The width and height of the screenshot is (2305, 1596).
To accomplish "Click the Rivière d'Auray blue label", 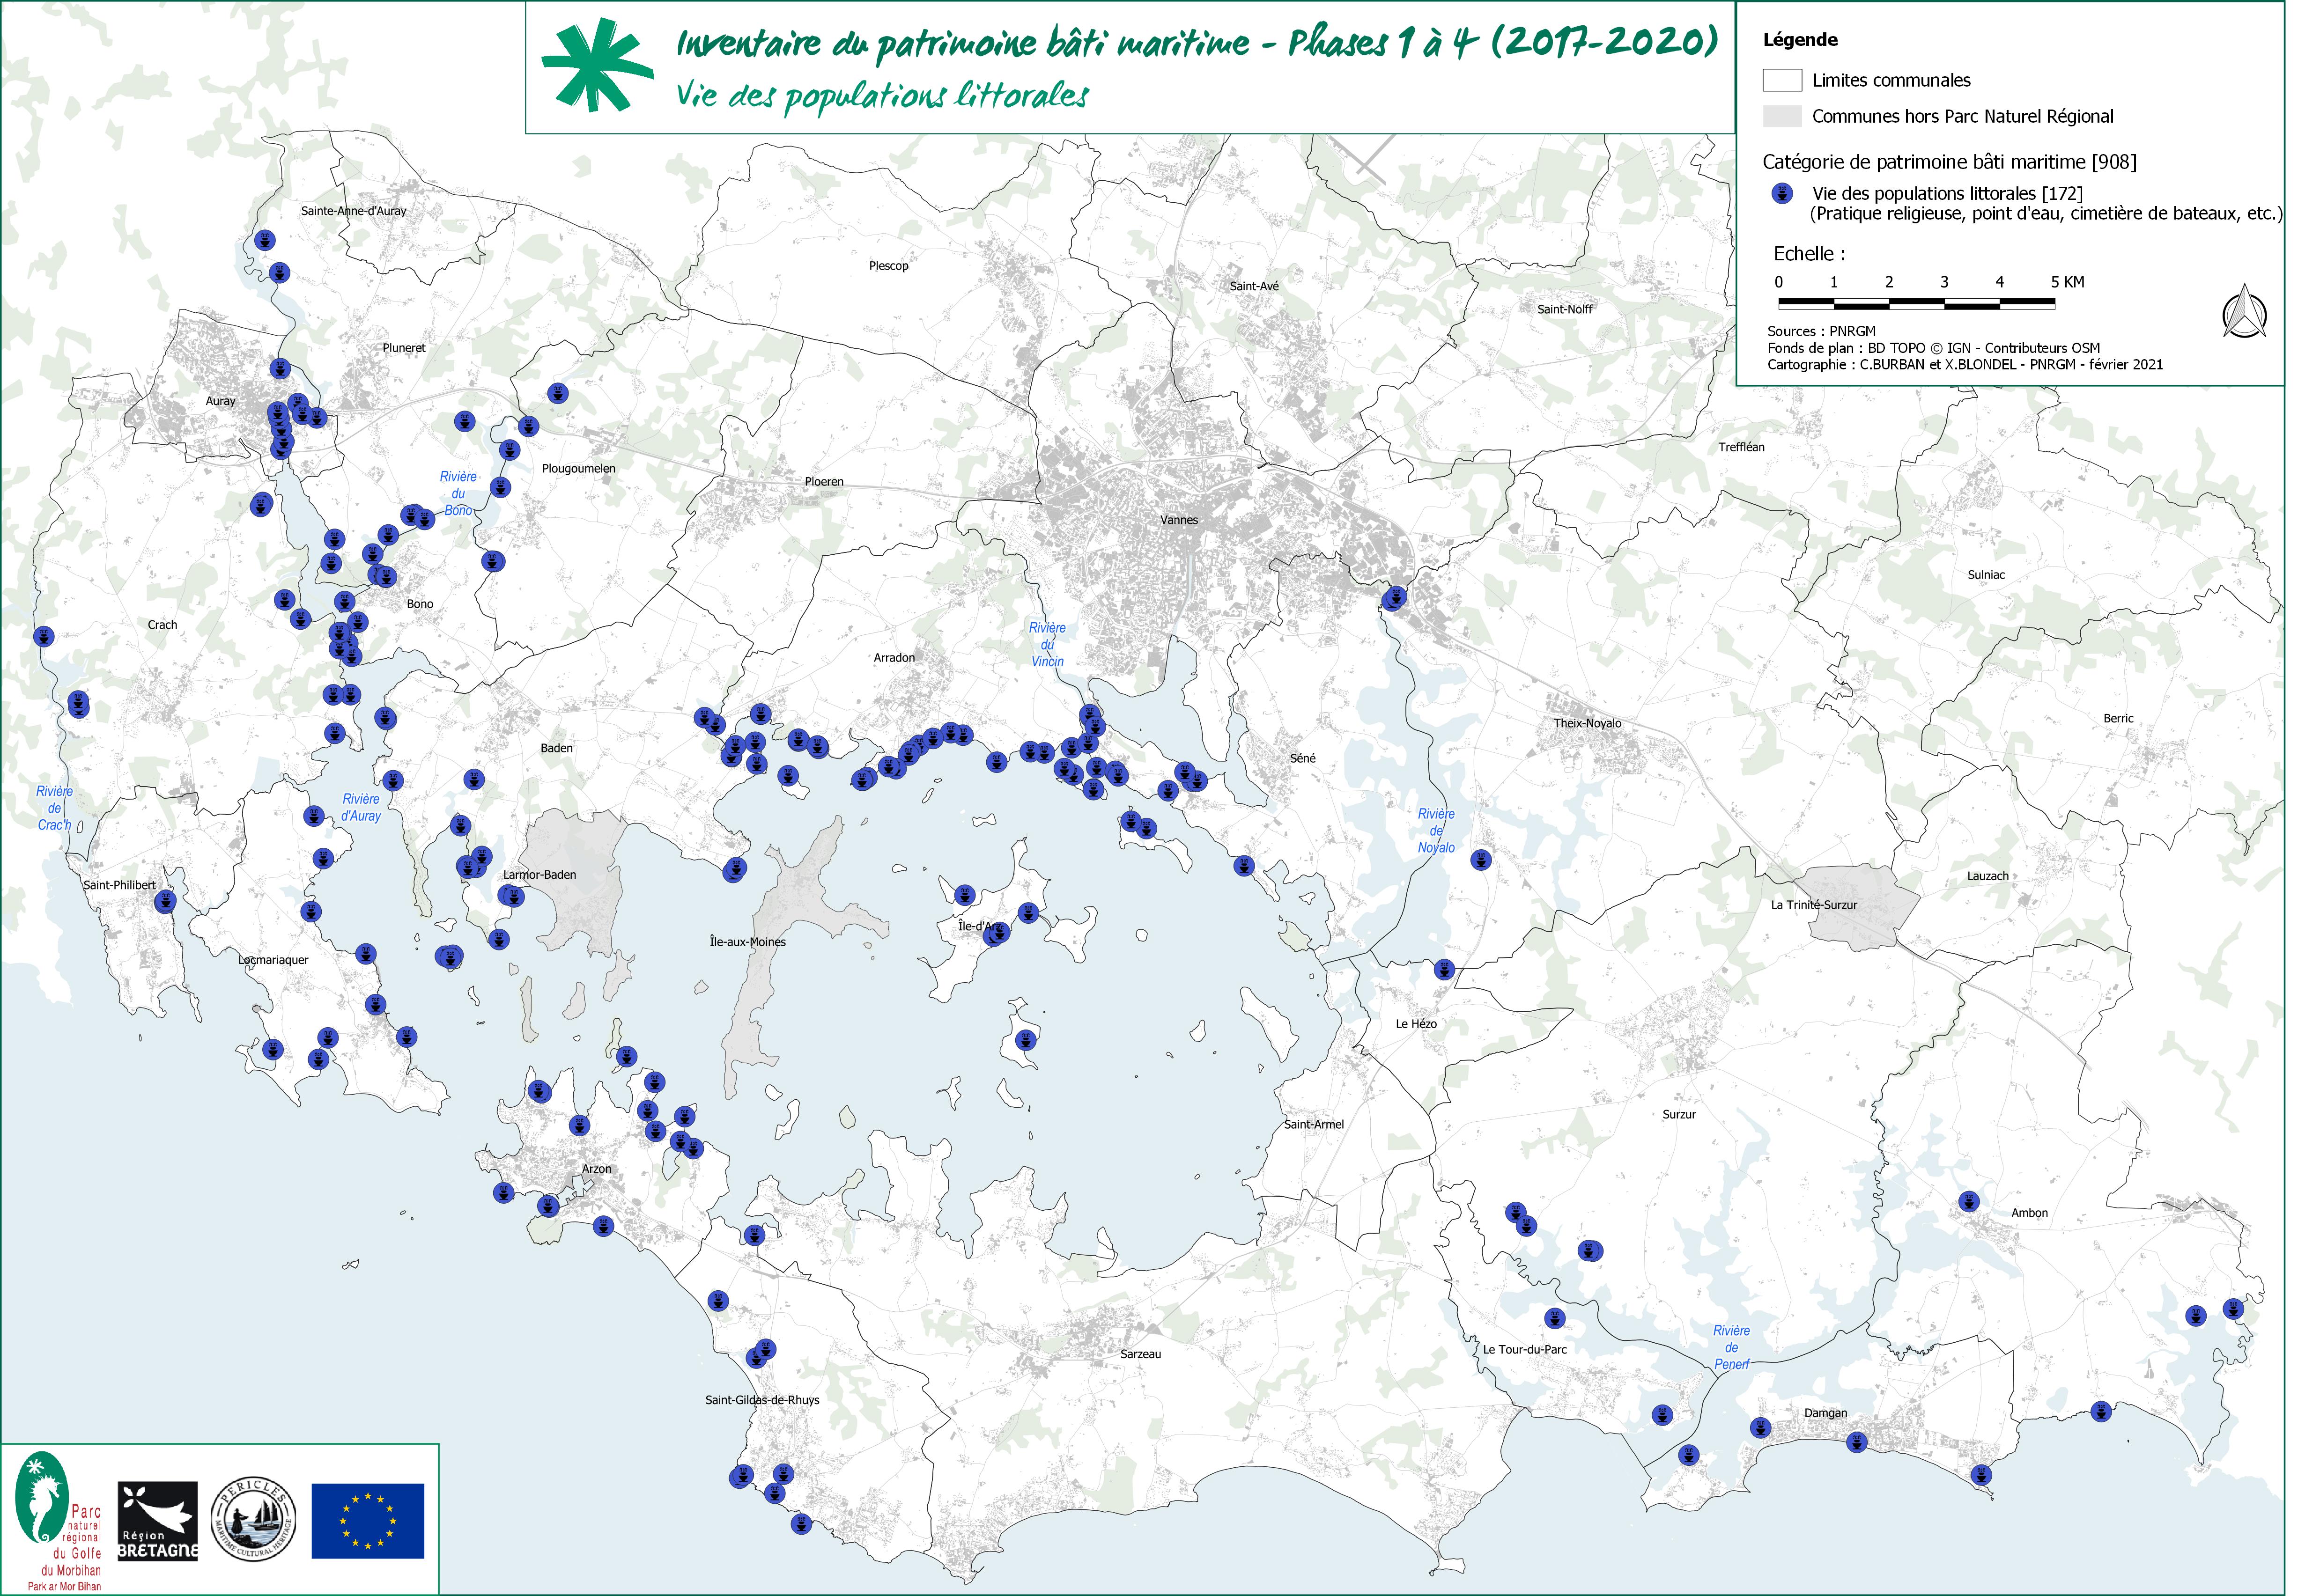I will point(361,807).
